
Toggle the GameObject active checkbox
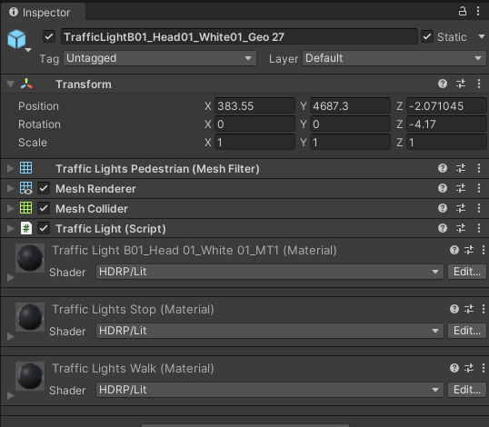coord(49,36)
